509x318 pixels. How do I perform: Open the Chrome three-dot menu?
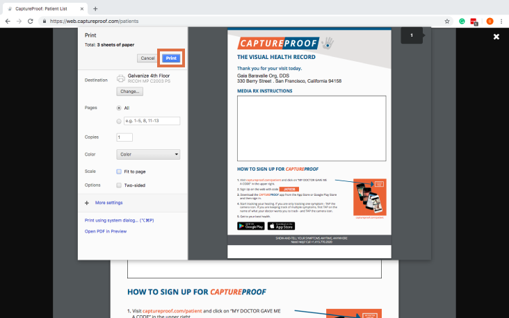pyautogui.click(x=501, y=22)
